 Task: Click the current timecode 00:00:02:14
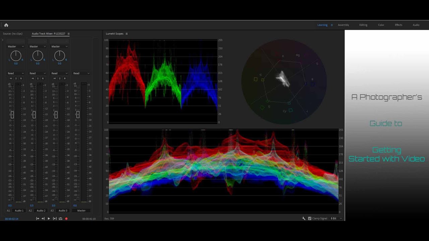tap(11, 219)
